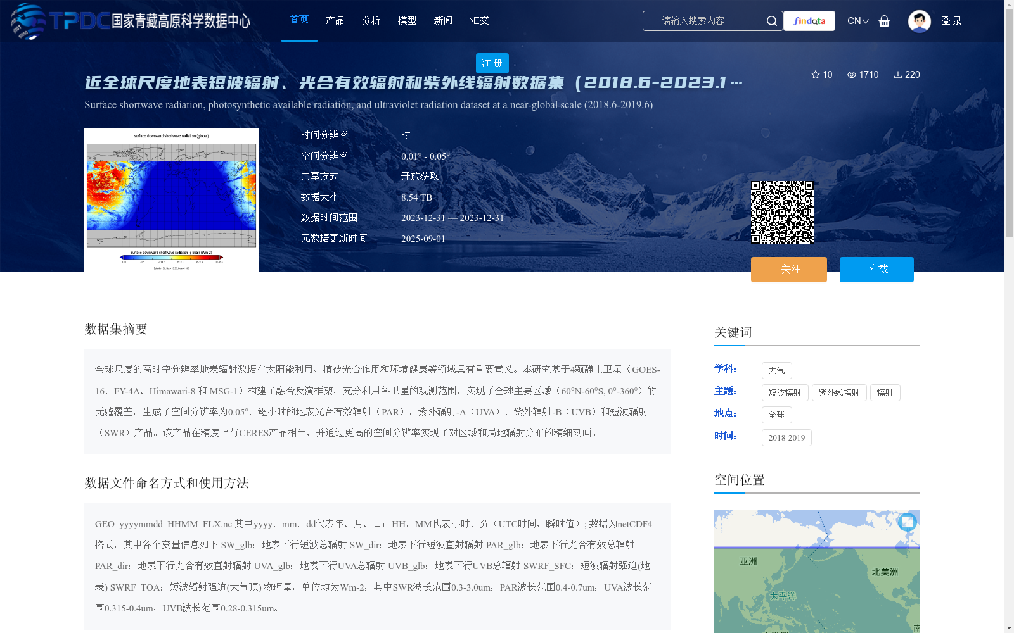
Task: Click the 数据文件命名方式和使用方法 heading
Action: click(167, 483)
